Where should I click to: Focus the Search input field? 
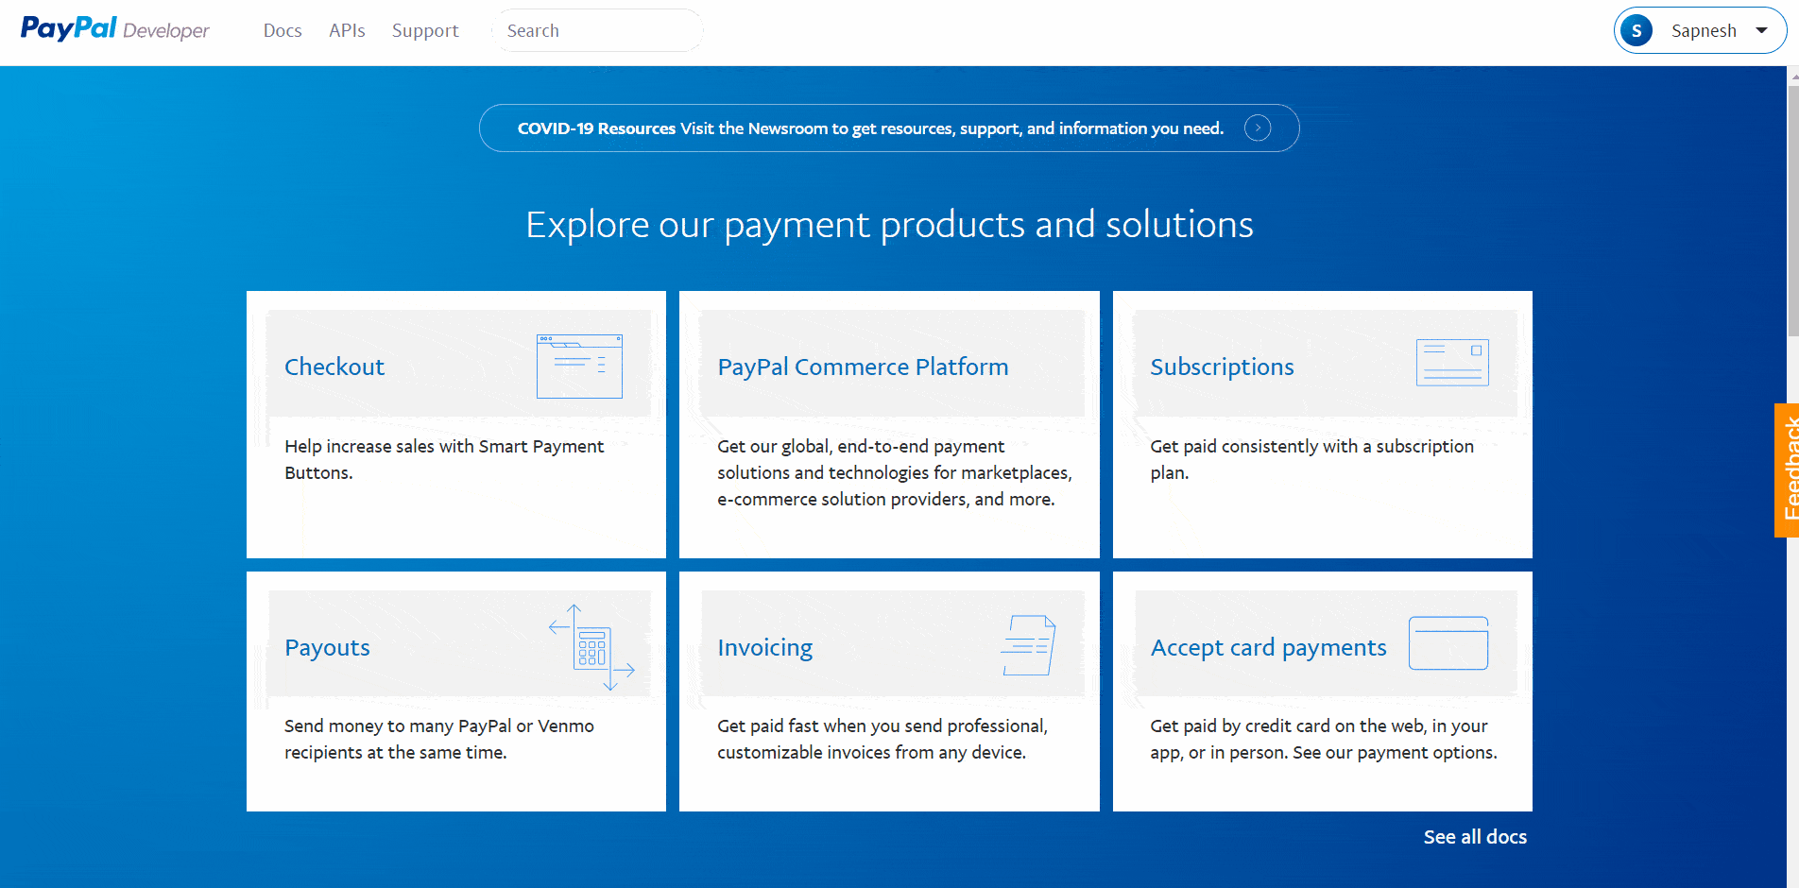pos(597,30)
